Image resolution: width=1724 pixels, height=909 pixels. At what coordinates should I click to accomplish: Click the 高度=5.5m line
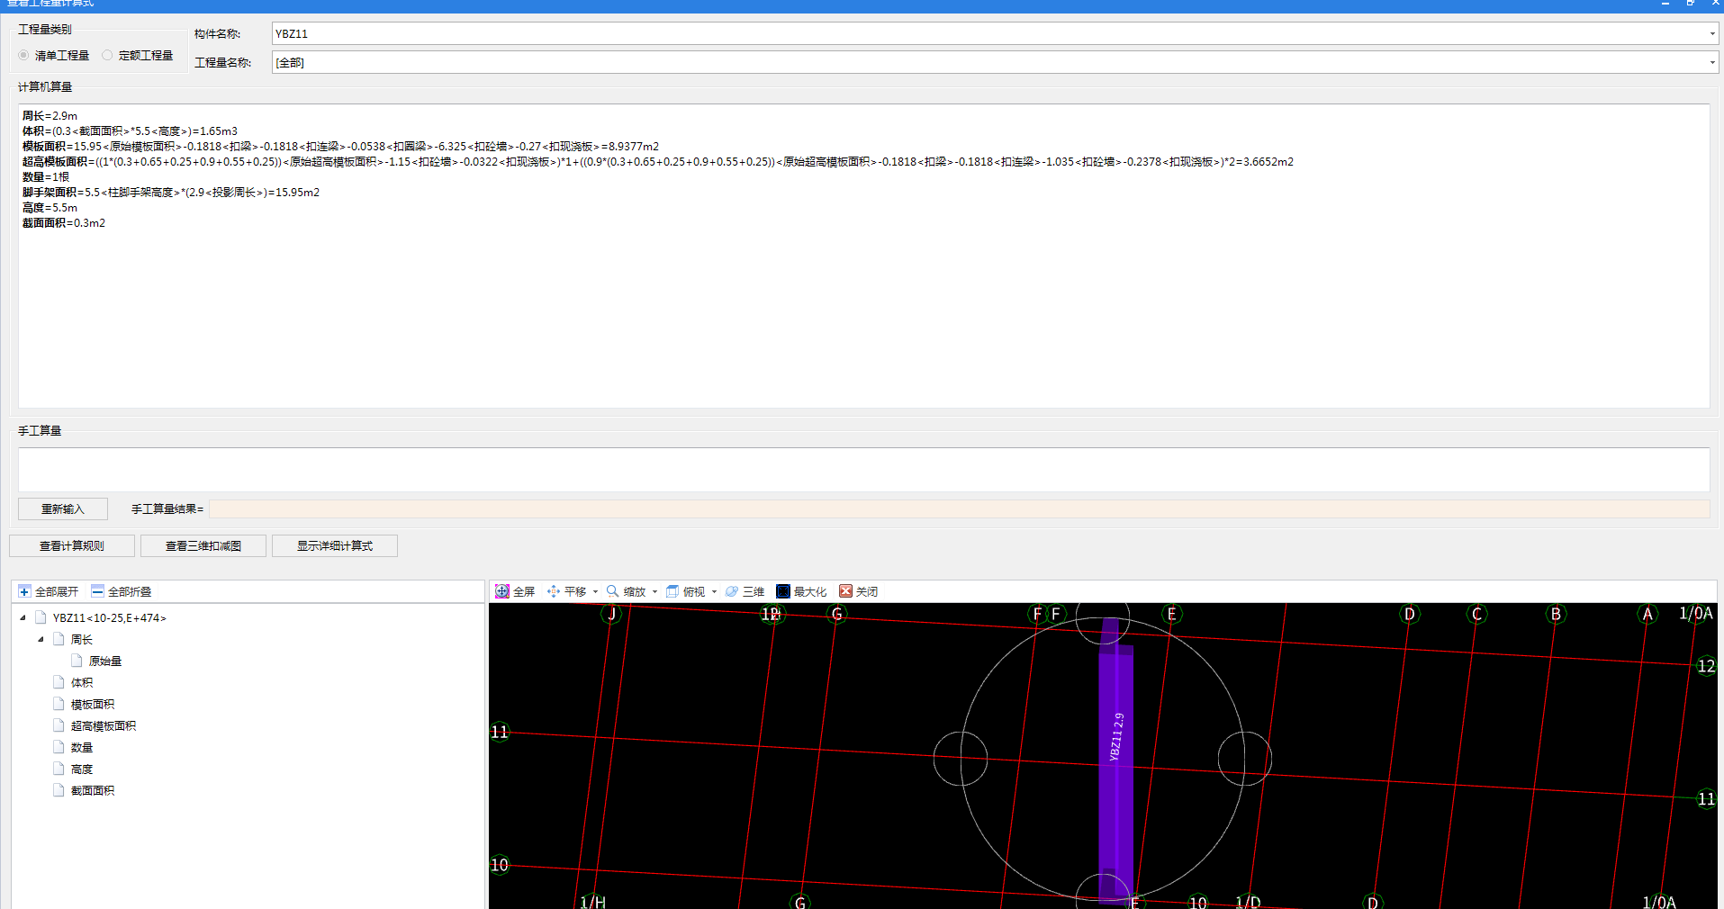[50, 208]
